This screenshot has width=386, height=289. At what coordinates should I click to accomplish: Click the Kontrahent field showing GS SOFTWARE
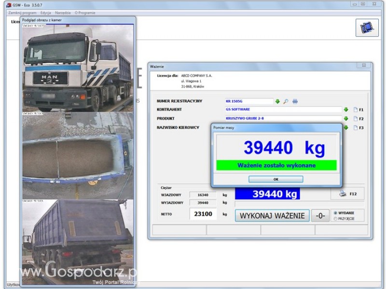click(x=283, y=110)
